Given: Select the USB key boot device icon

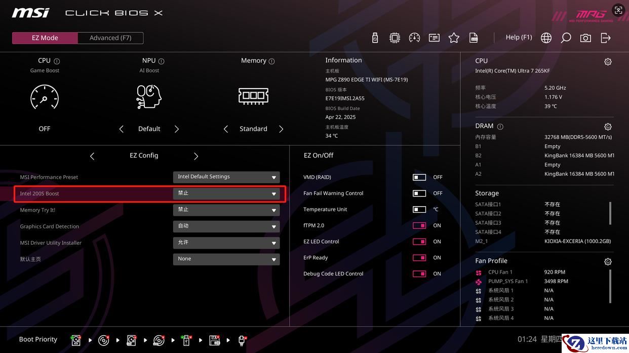Looking at the screenshot, I should [186, 340].
